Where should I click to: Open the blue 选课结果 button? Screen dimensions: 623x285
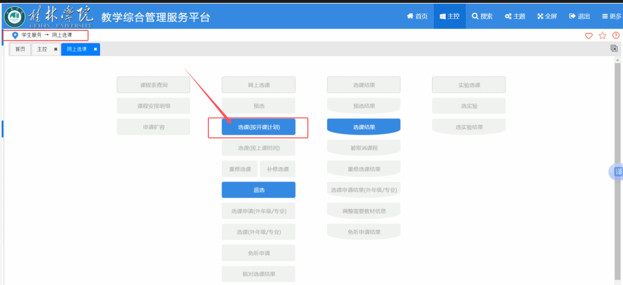pyautogui.click(x=364, y=127)
